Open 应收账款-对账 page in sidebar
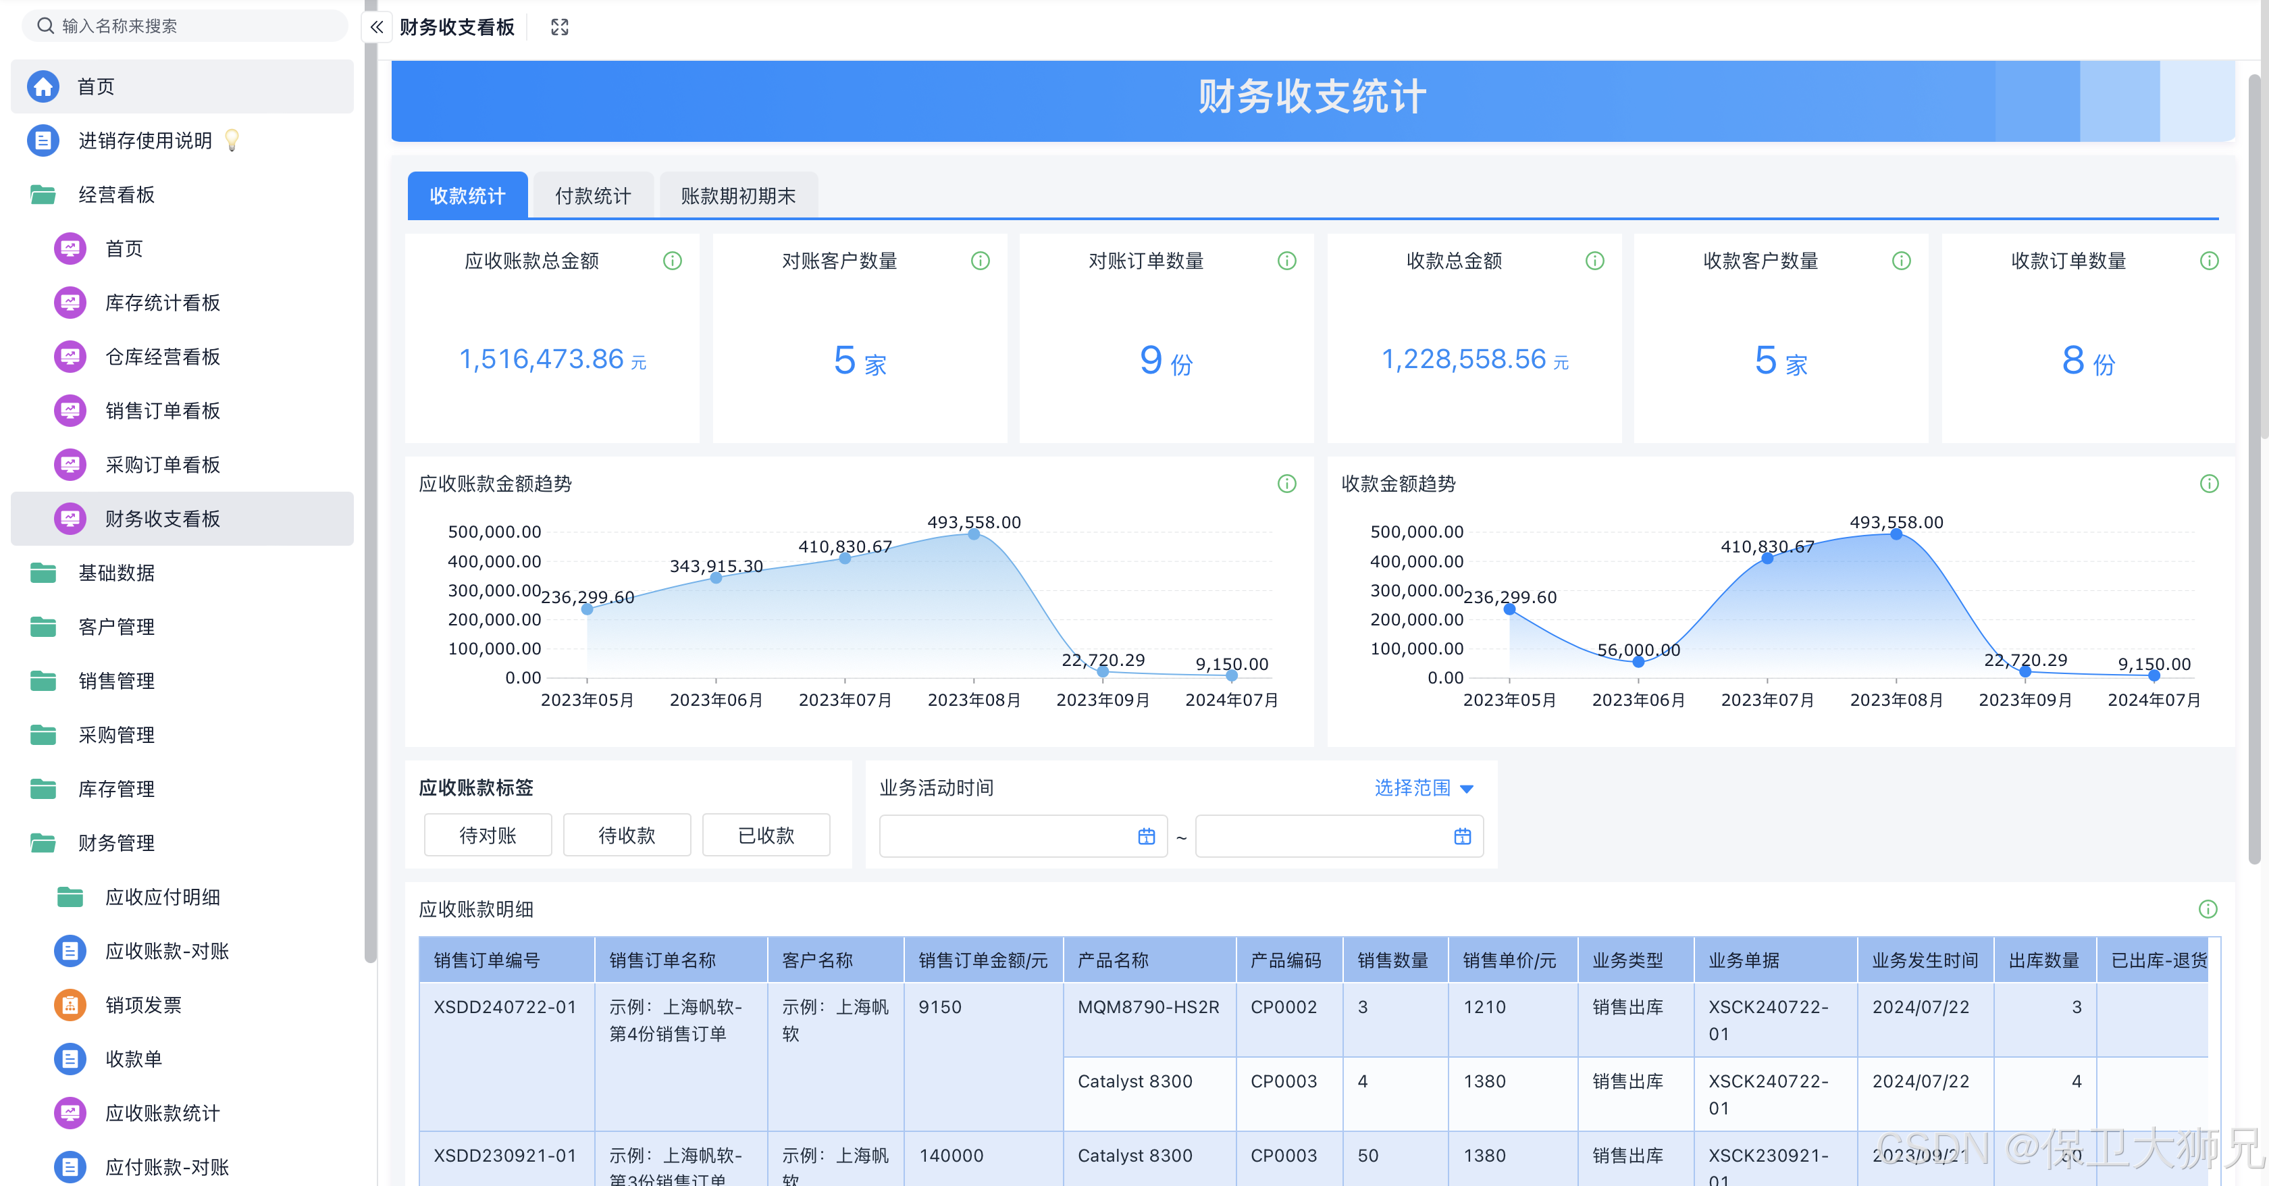This screenshot has height=1186, width=2269. pos(167,951)
